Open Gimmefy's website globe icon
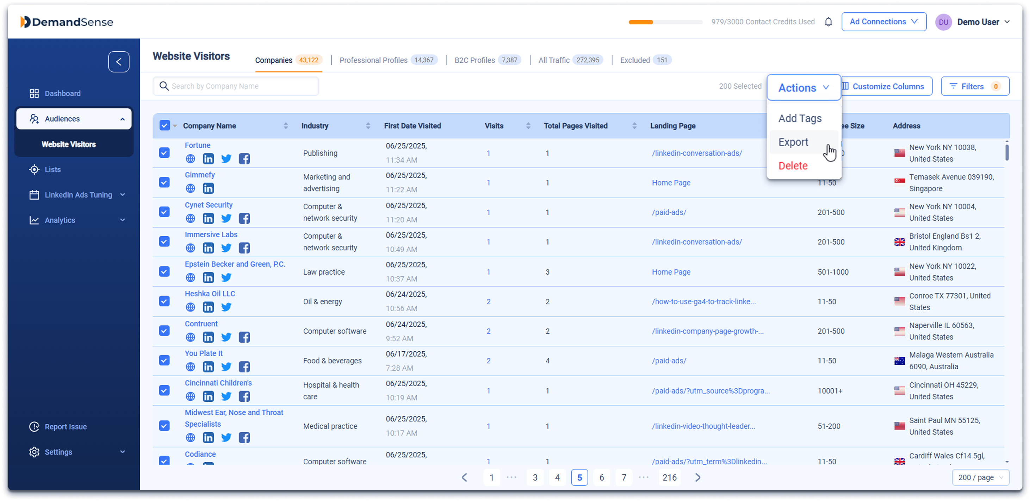Viewport: 1030px width, 501px height. click(190, 188)
